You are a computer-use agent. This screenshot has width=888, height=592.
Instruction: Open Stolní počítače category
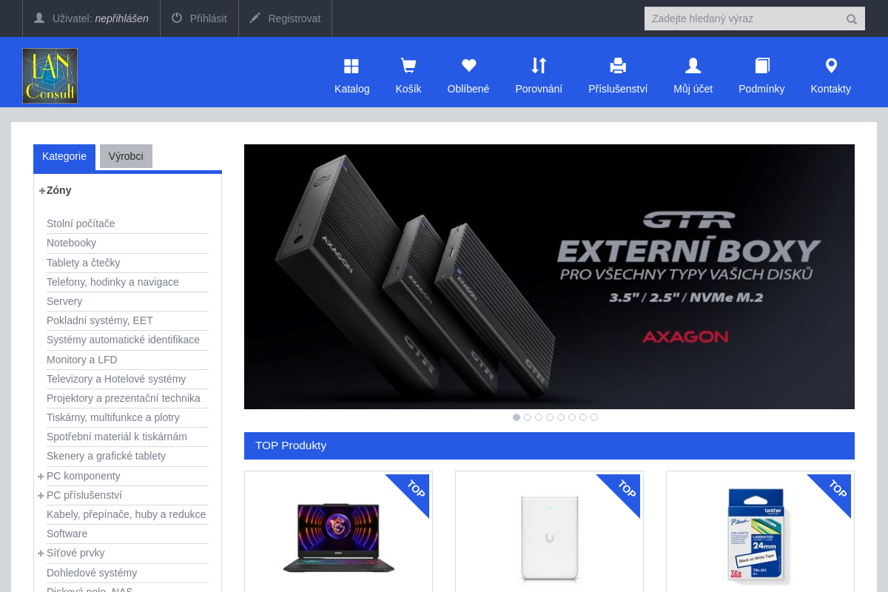point(81,223)
